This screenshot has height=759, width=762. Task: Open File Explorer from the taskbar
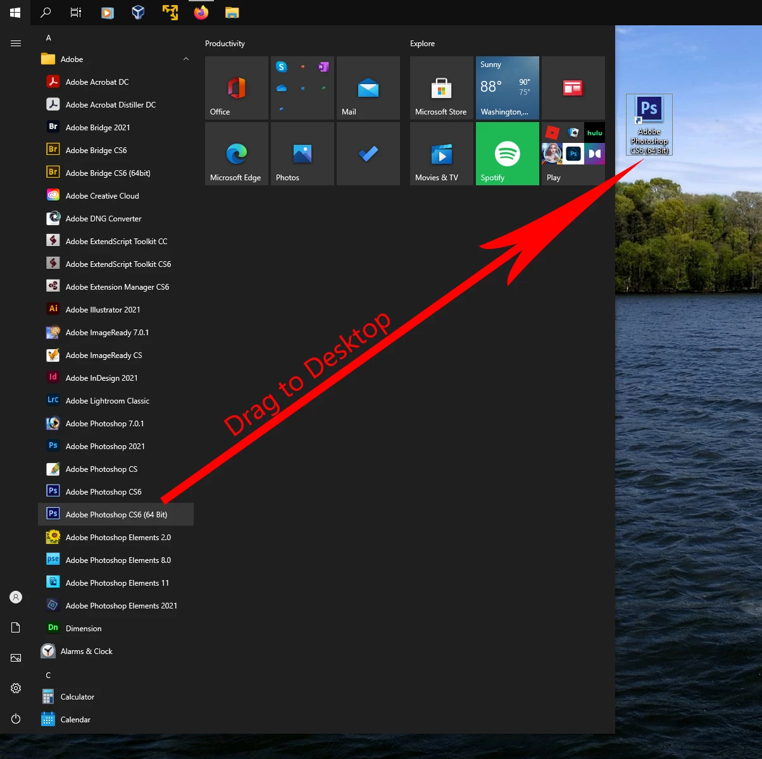[232, 13]
